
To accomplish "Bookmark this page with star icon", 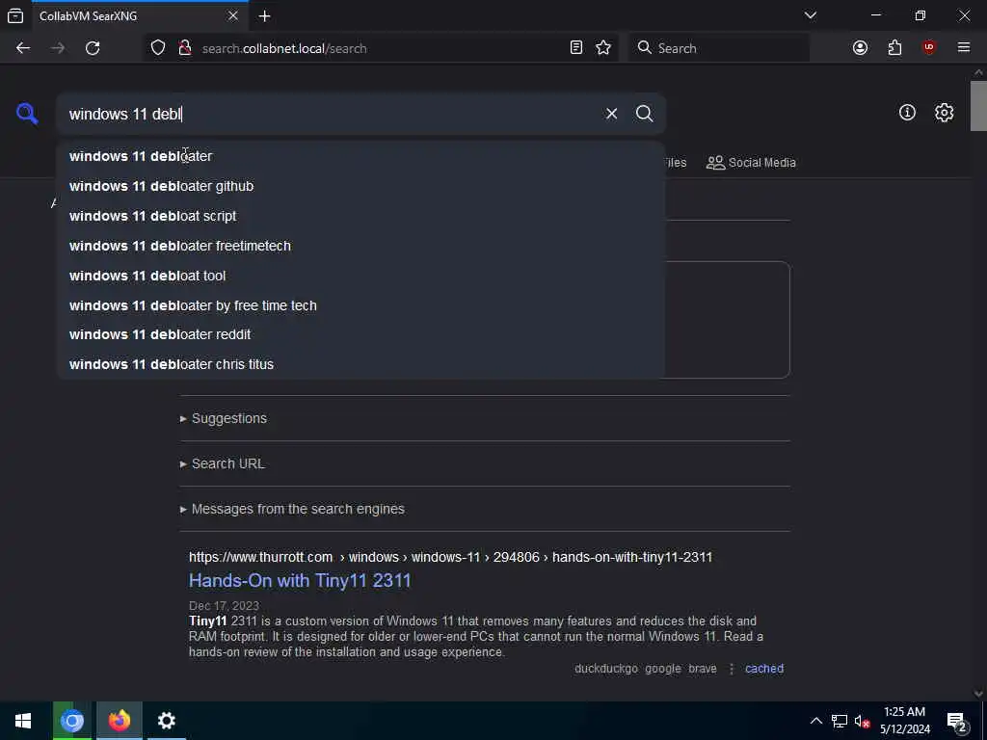I will click(603, 48).
